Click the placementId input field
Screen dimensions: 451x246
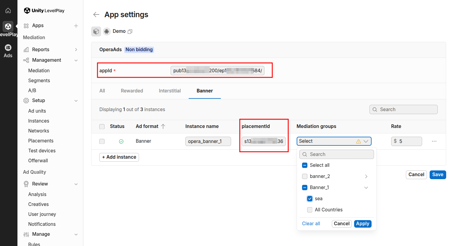pyautogui.click(x=264, y=141)
